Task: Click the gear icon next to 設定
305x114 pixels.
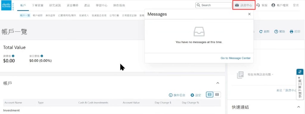Action: click(192, 95)
